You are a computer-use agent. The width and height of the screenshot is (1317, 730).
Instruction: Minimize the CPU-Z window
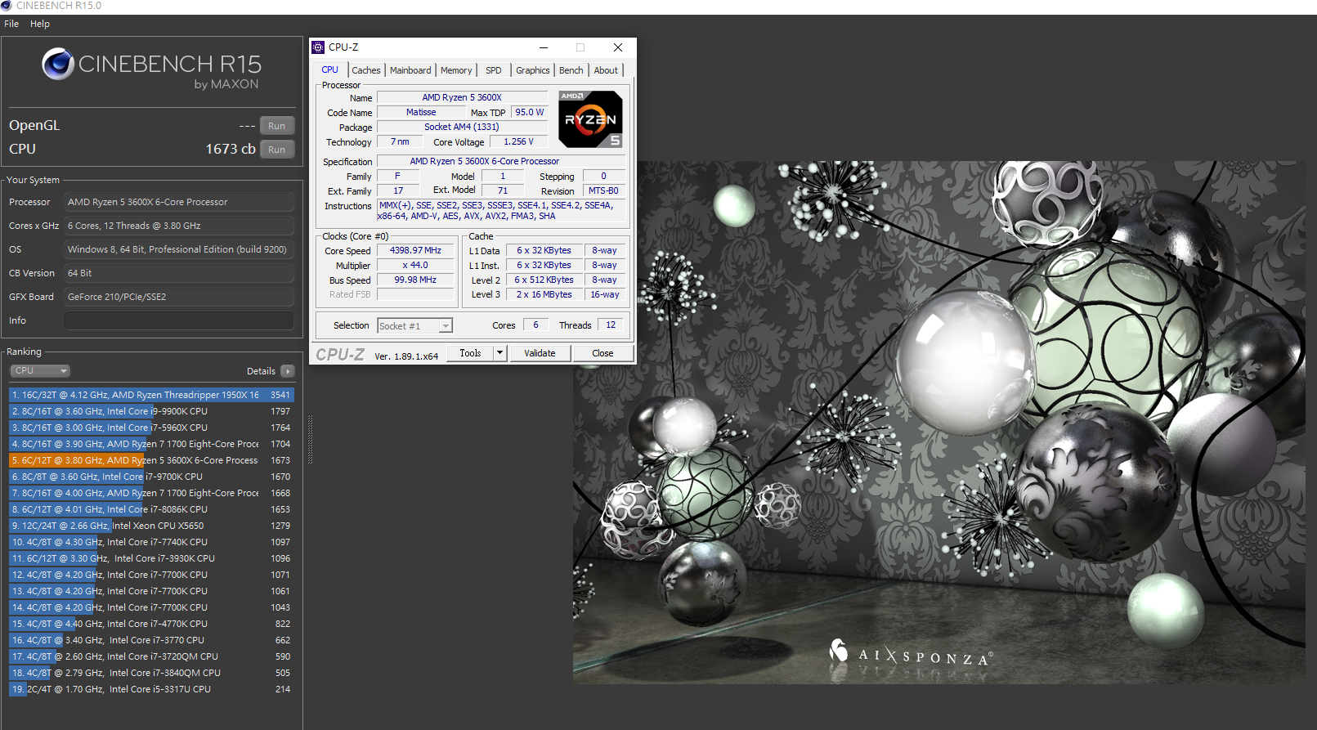pos(543,47)
